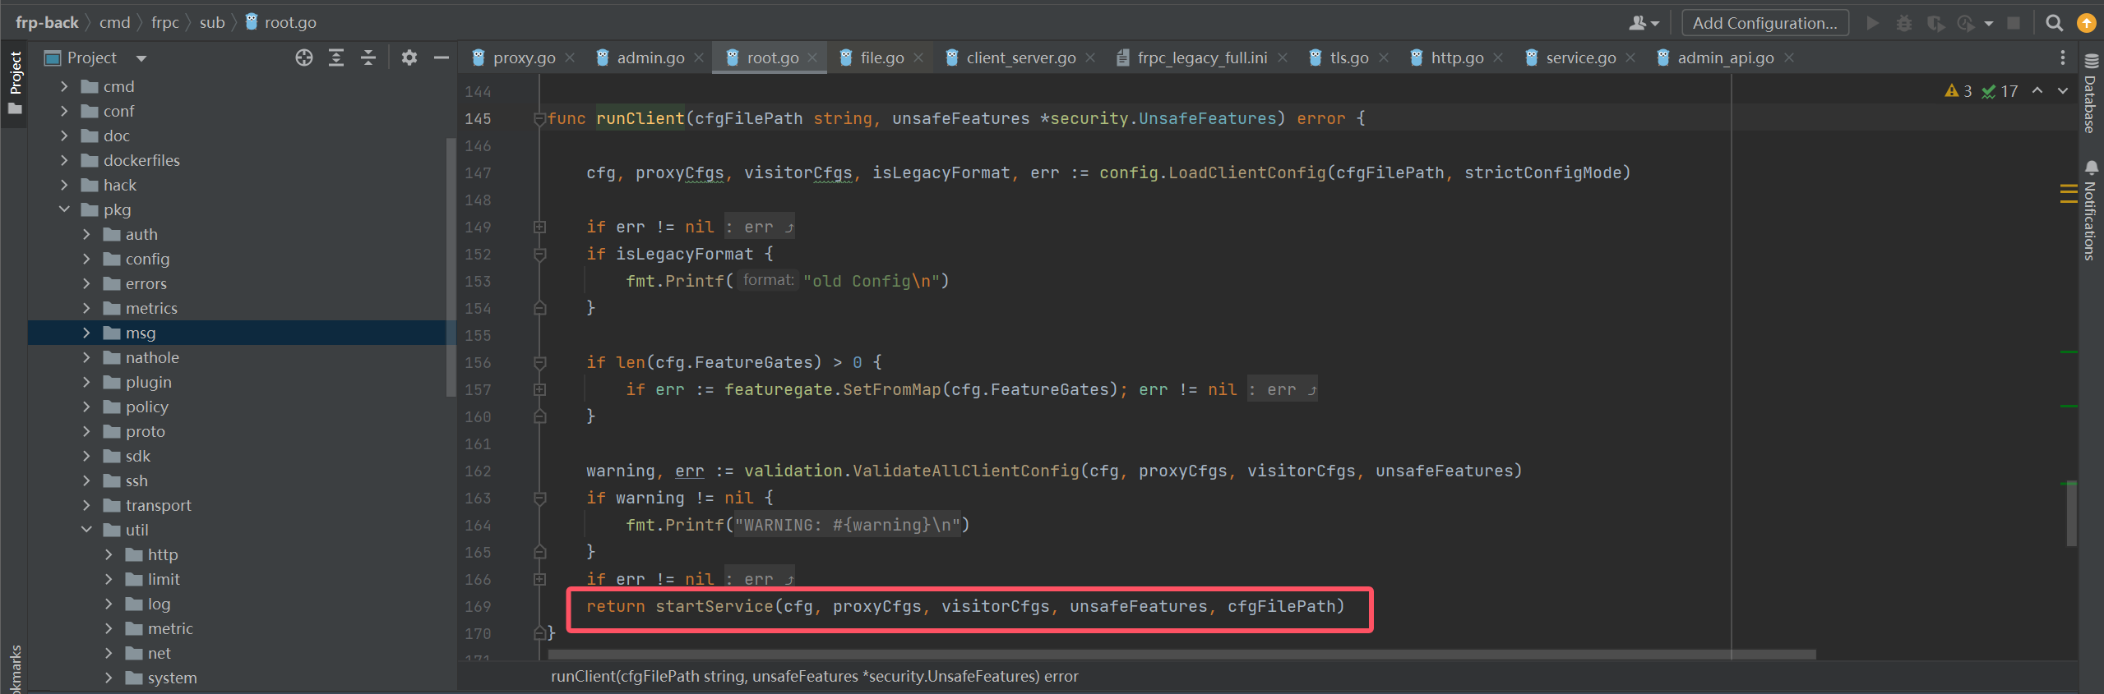Open Search Everywhere magnifier
The image size is (2104, 694).
click(2054, 23)
